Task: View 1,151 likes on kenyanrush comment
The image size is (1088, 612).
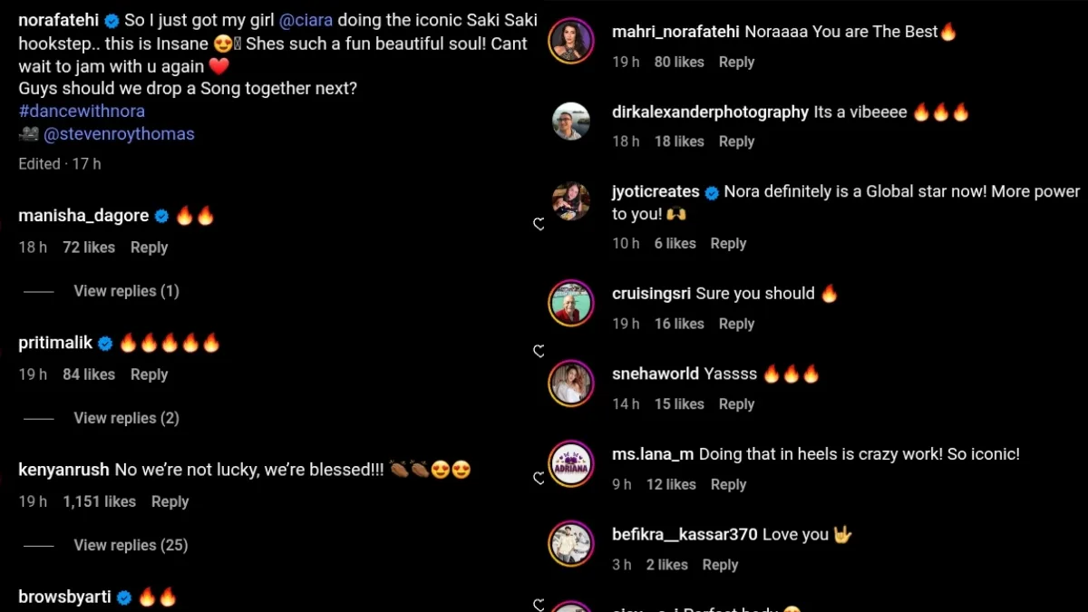Action: point(100,501)
